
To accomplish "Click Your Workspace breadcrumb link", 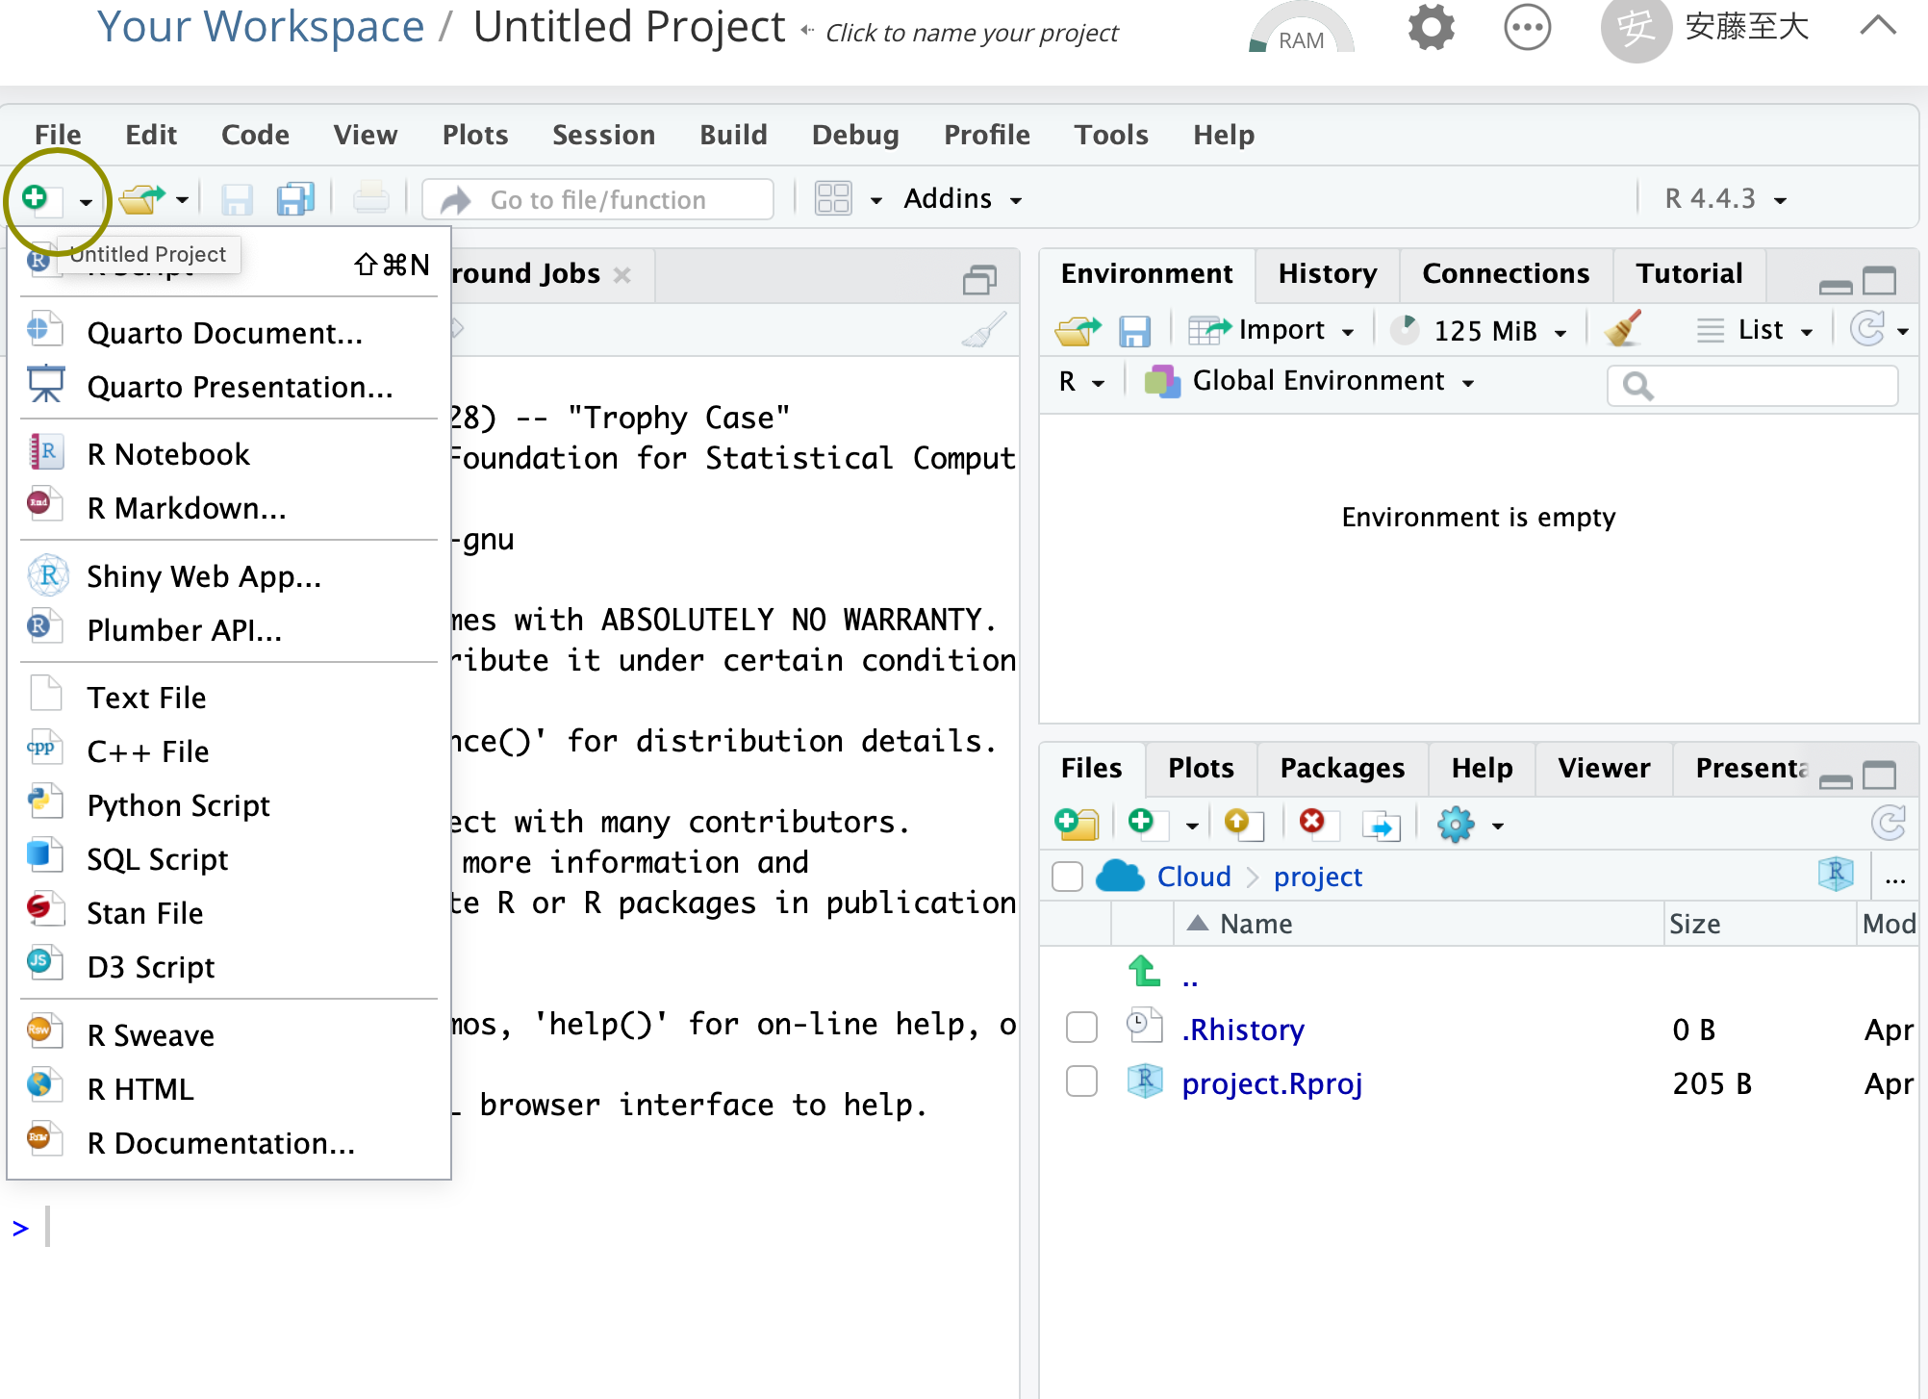I will point(260,27).
